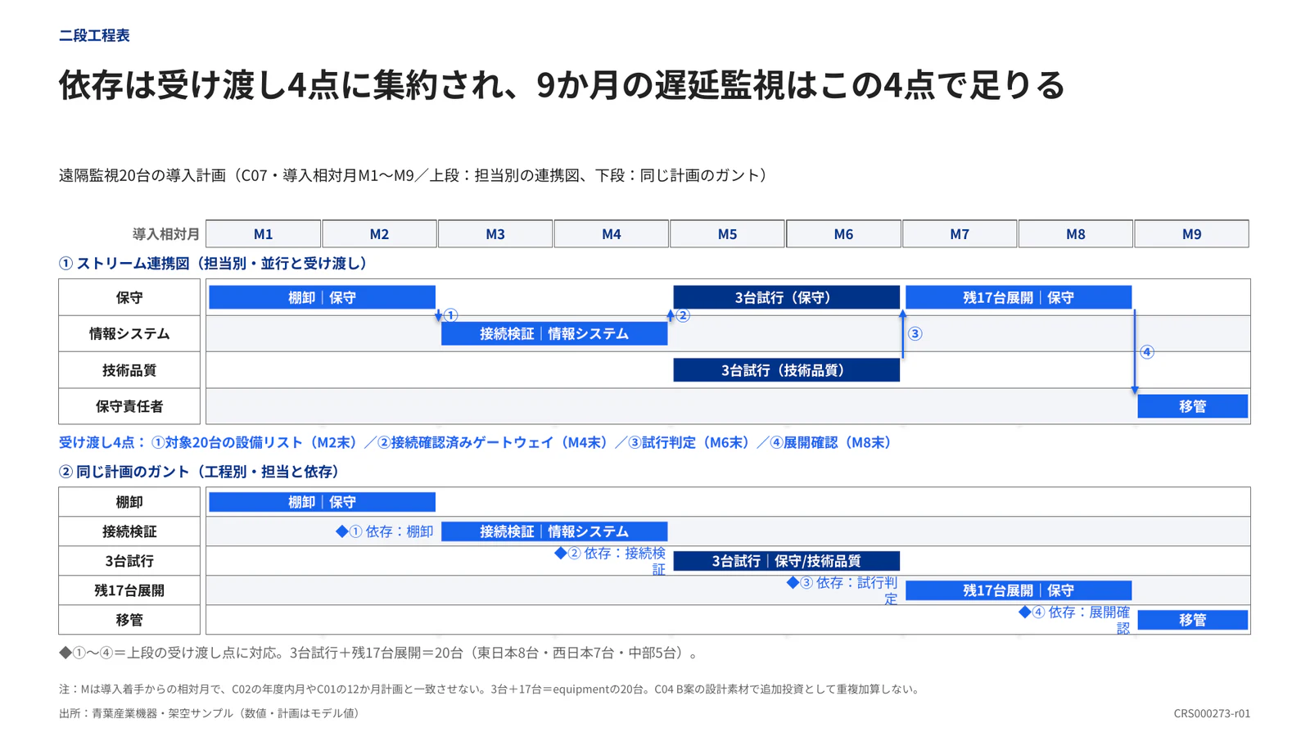Click the CRS000273-r01 document ID

(x=1212, y=713)
